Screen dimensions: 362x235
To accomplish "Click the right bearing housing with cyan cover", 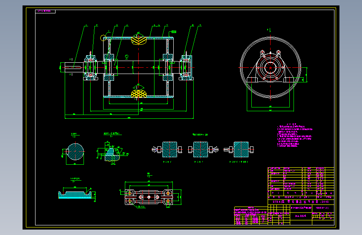I will click(186, 68).
